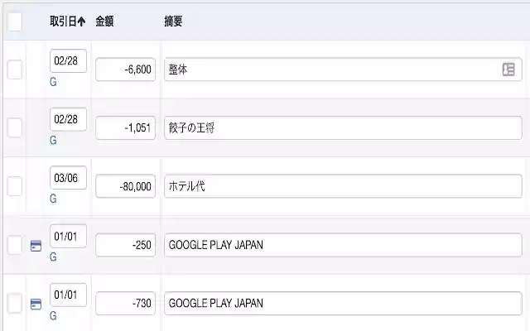Click the 摘要 column header

point(174,22)
